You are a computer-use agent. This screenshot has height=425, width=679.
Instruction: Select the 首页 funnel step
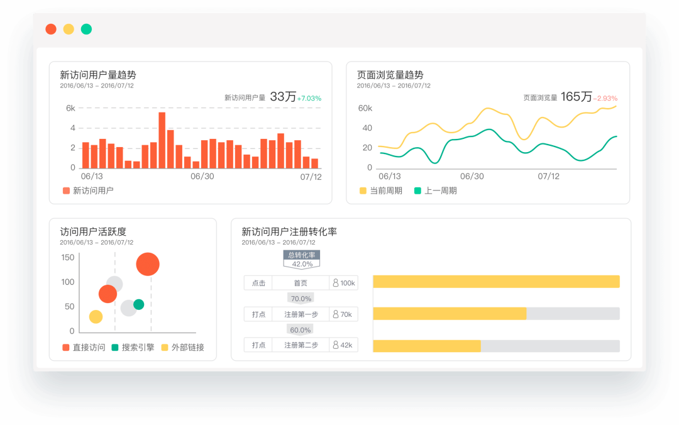pyautogui.click(x=301, y=283)
